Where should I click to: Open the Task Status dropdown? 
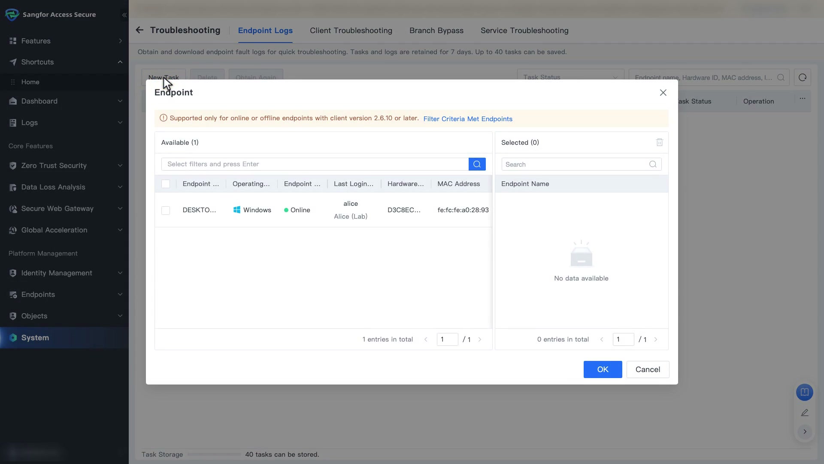click(570, 77)
